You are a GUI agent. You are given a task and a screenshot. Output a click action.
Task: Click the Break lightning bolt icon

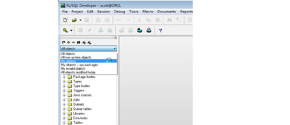click(89, 30)
